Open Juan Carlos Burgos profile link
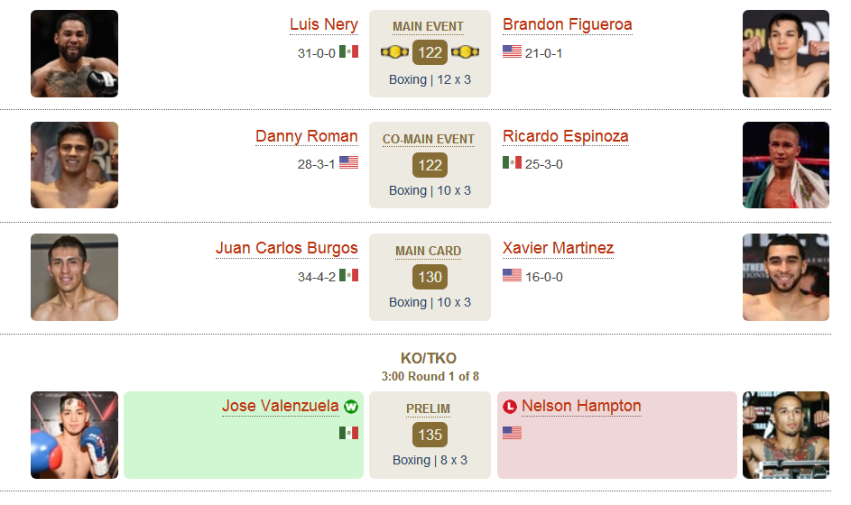851x505 pixels. (287, 248)
